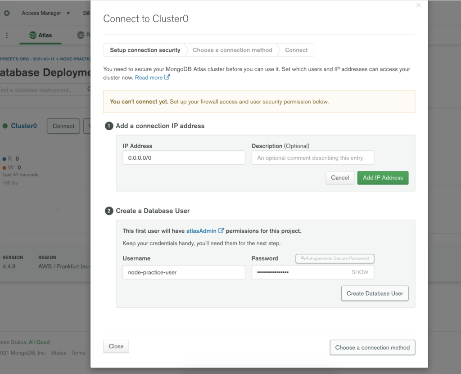Click the settings gear icon behind the dialog
Viewport: 461px width, 374px height.
(x=6, y=13)
